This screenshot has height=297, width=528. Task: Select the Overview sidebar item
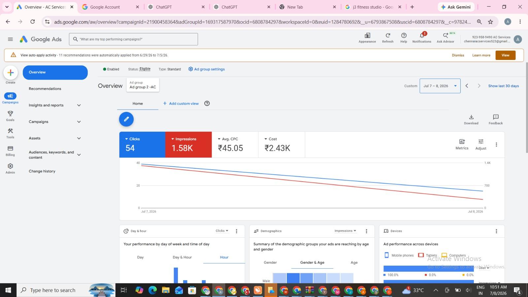tap(55, 72)
